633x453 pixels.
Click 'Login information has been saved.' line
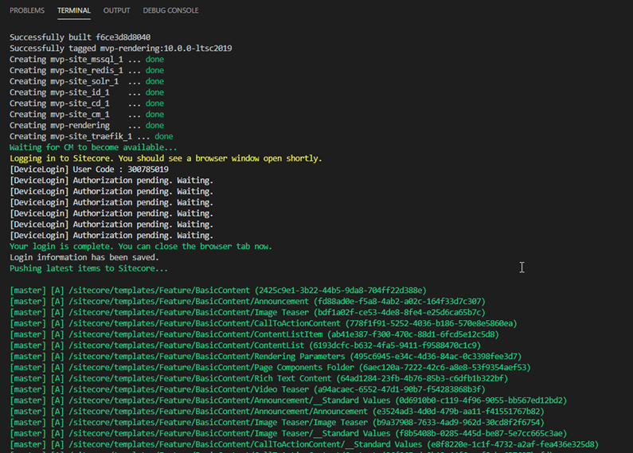click(84, 258)
